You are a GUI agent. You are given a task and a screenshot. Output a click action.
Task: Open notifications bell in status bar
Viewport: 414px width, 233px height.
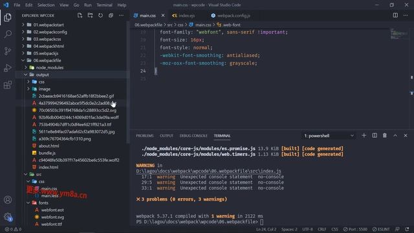[407, 229]
